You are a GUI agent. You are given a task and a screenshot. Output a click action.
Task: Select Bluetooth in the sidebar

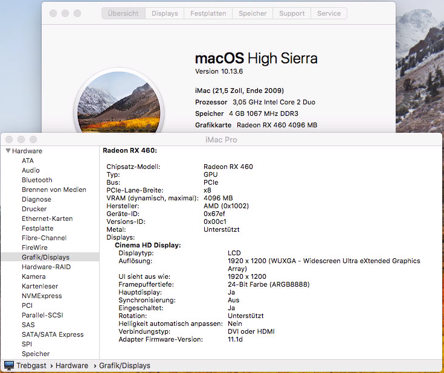tap(37, 180)
